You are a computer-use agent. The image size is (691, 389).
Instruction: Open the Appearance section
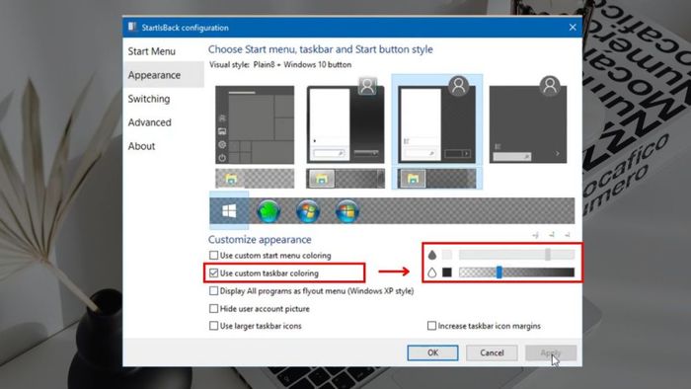point(164,75)
